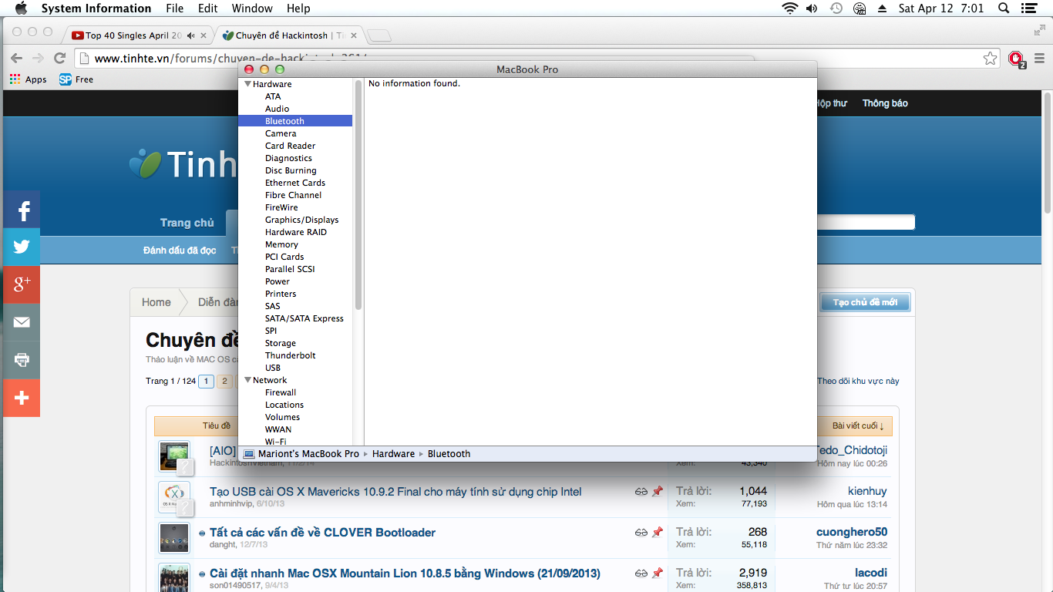Click the Tinhte logo leaf icon

pyautogui.click(x=146, y=163)
